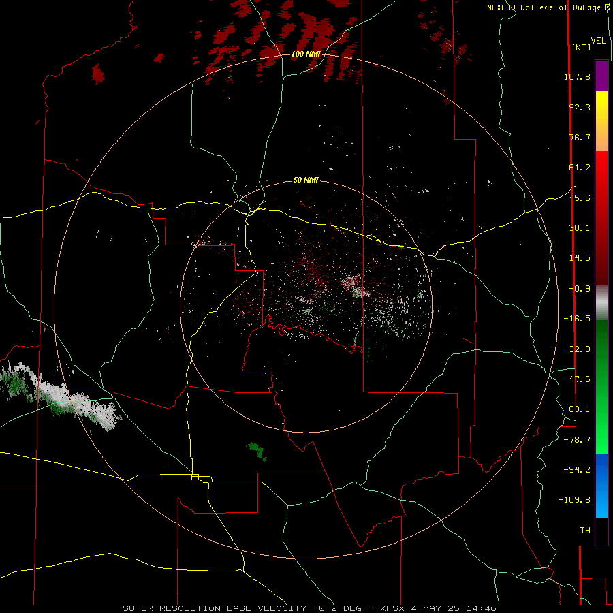Pick the gray near-zero segment of color bar

[x=601, y=303]
